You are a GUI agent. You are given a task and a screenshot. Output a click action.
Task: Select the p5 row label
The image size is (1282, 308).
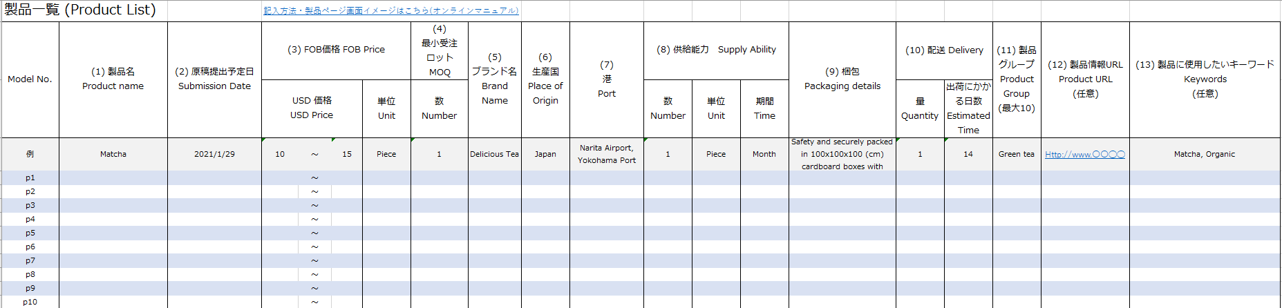click(x=30, y=233)
